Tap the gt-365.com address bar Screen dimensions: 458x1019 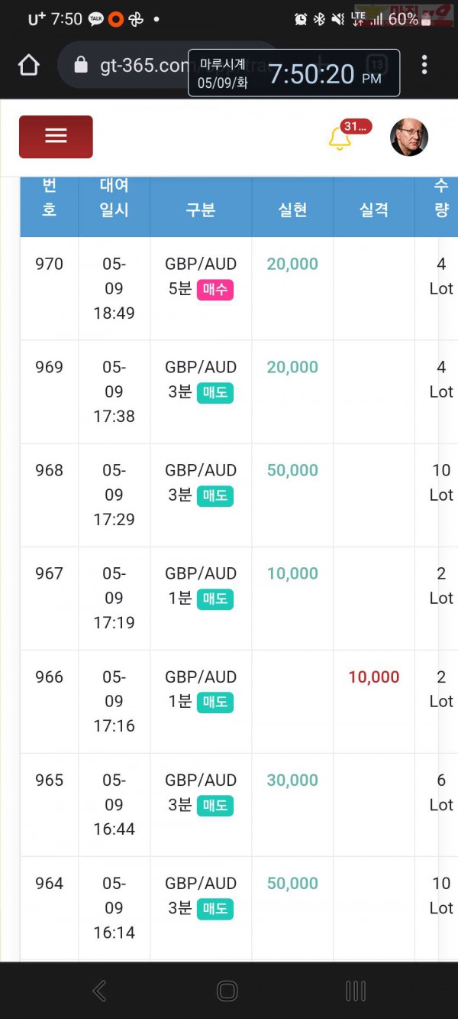click(168, 66)
